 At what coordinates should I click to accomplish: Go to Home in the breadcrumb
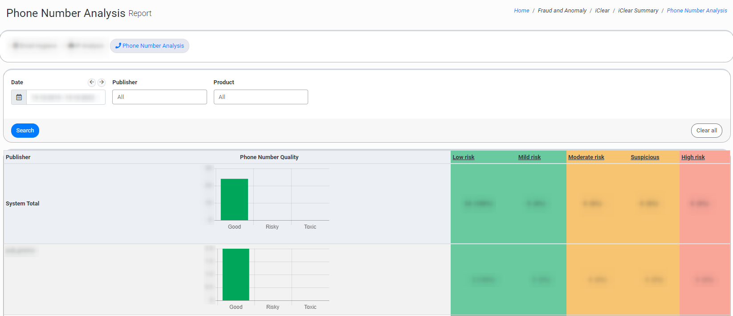point(521,11)
